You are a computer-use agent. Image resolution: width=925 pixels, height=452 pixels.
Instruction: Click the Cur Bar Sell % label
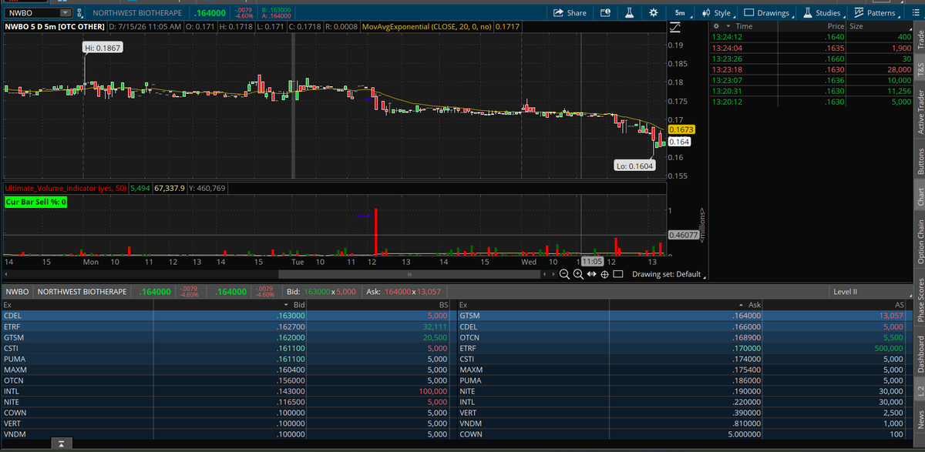click(36, 202)
